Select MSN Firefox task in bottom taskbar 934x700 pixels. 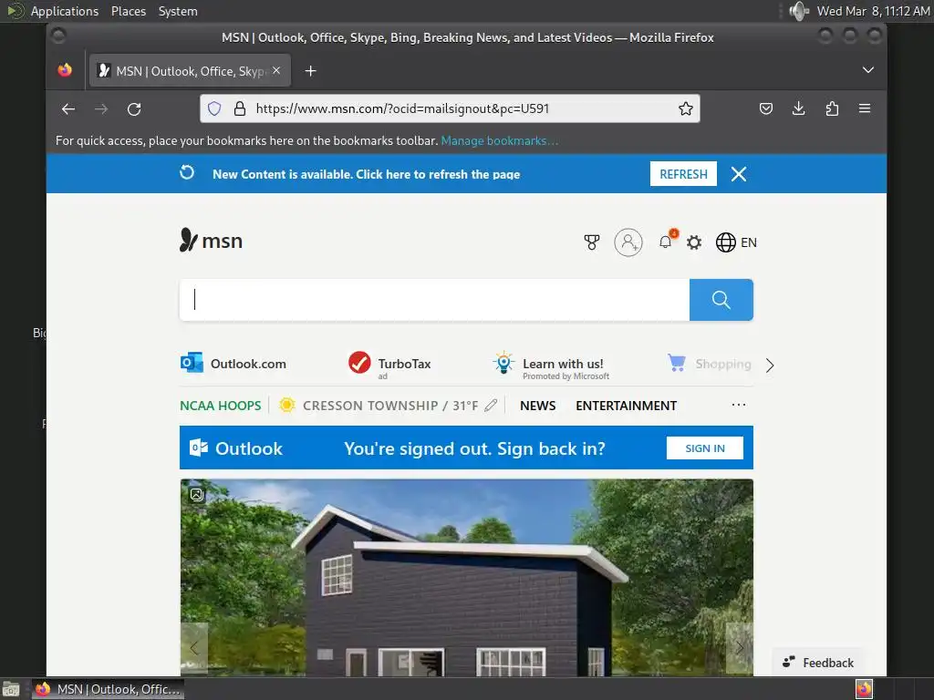[109, 689]
